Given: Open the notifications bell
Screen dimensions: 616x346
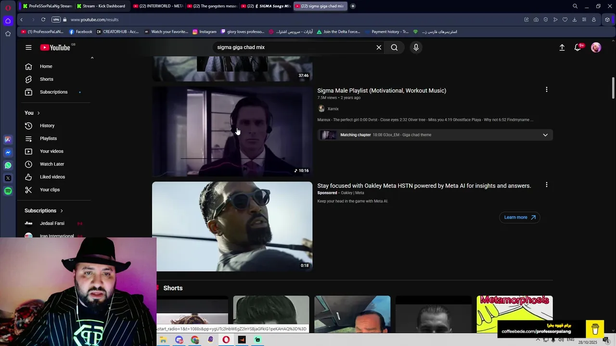Looking at the screenshot, I should 578,47.
